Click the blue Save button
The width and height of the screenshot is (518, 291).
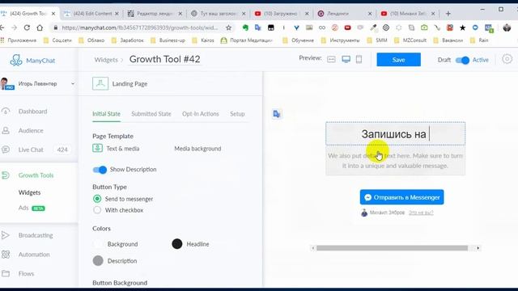tap(399, 60)
